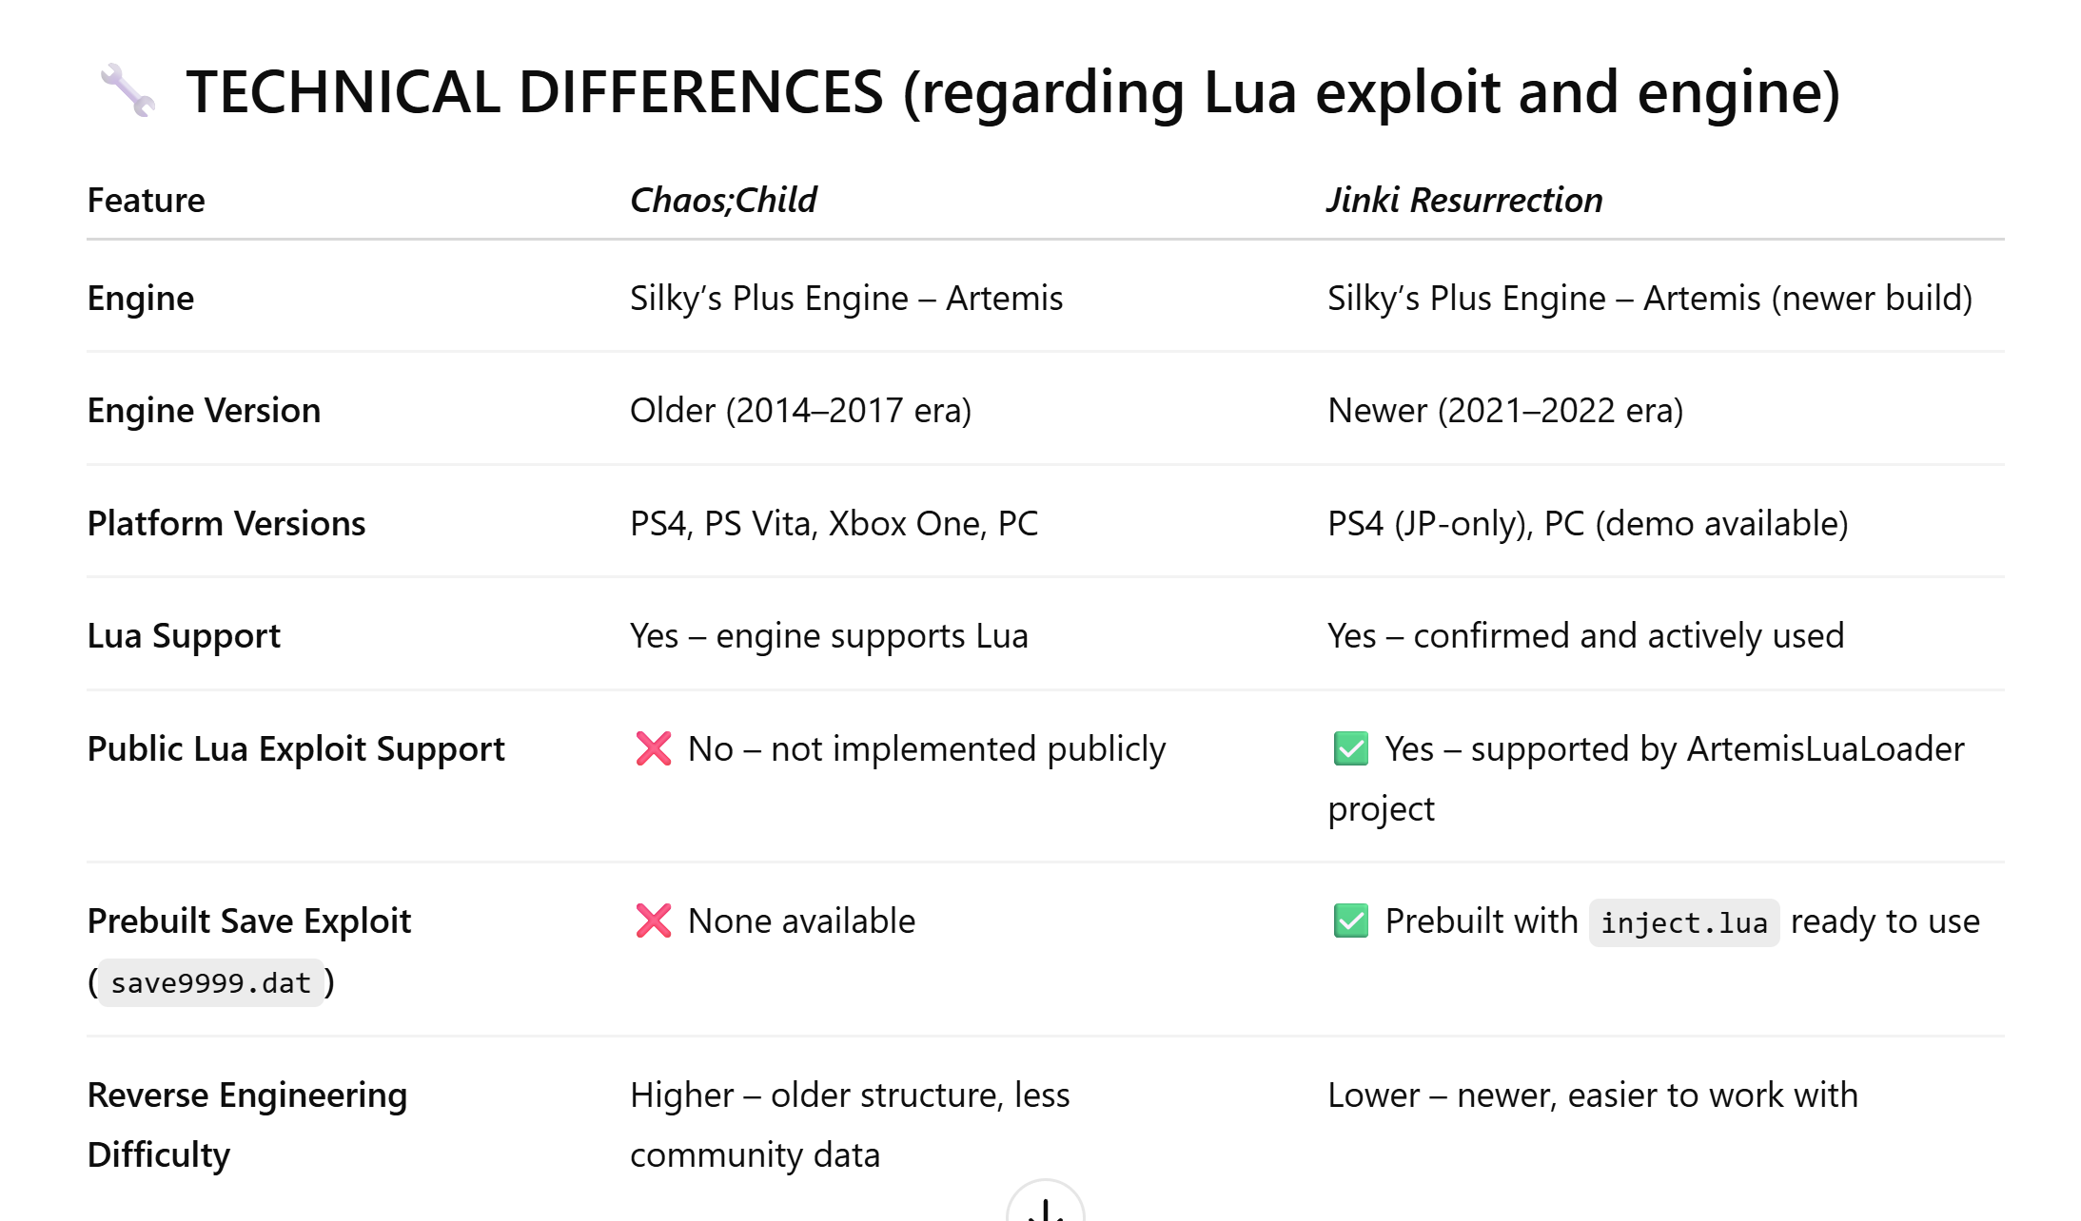The image size is (2081, 1221).
Task: Click the wrench emoji in the heading
Action: (128, 91)
